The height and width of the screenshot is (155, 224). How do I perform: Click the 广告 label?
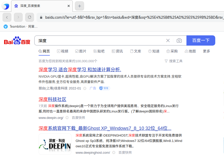93,88
